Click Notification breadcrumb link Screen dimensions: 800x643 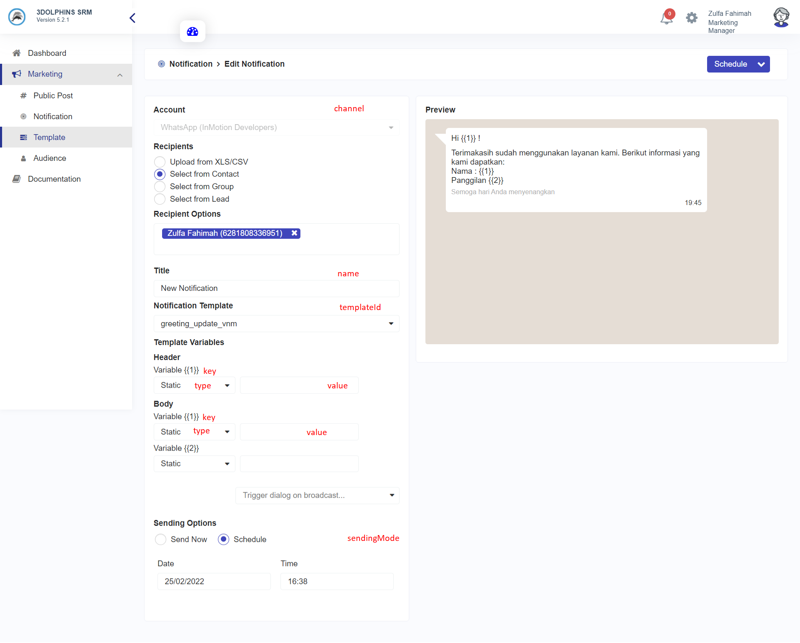191,64
